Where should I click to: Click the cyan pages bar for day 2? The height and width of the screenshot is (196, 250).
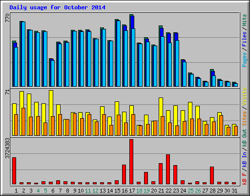point(23,54)
